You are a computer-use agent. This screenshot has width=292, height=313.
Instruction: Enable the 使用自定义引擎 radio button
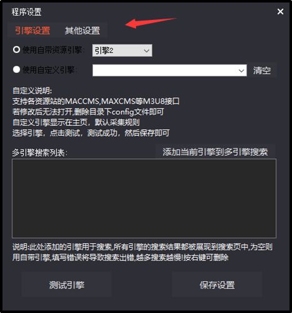click(16, 69)
